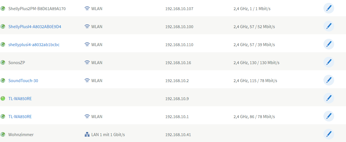Edit the TL-WA850RE entry with IP 192.168.10.9
Screen dimensions: 346x142
329,98
